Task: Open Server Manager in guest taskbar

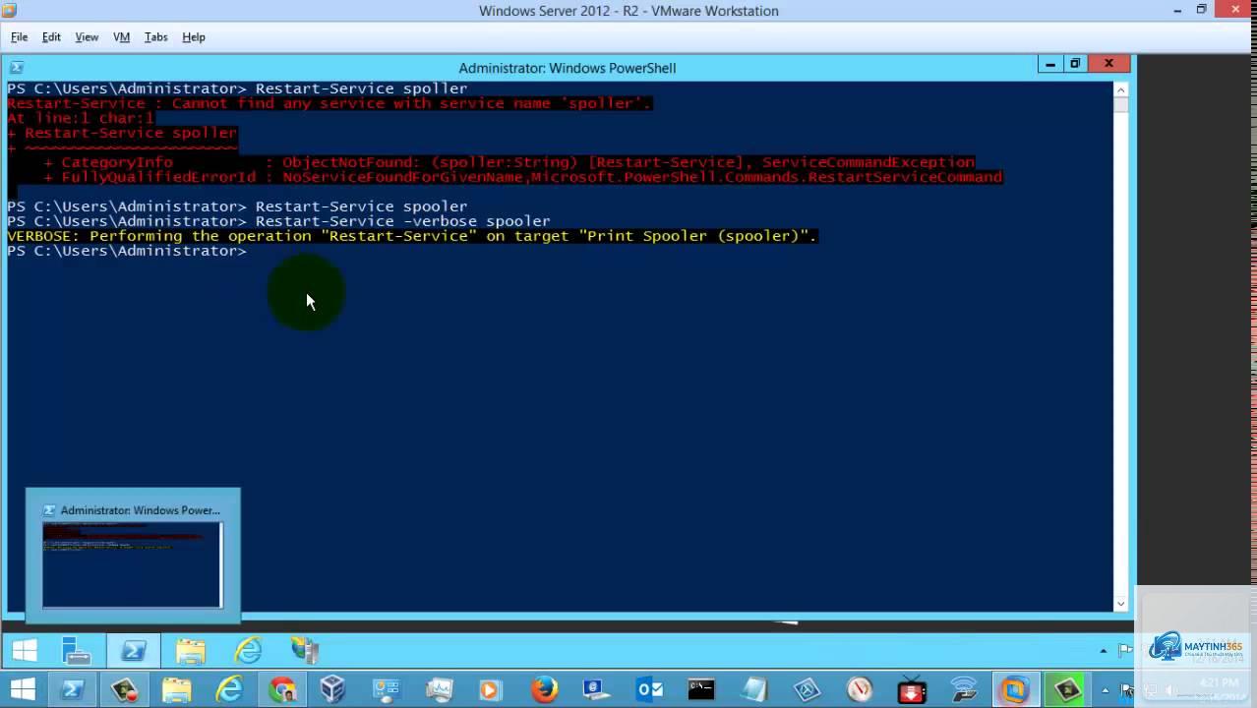Action: (77, 651)
